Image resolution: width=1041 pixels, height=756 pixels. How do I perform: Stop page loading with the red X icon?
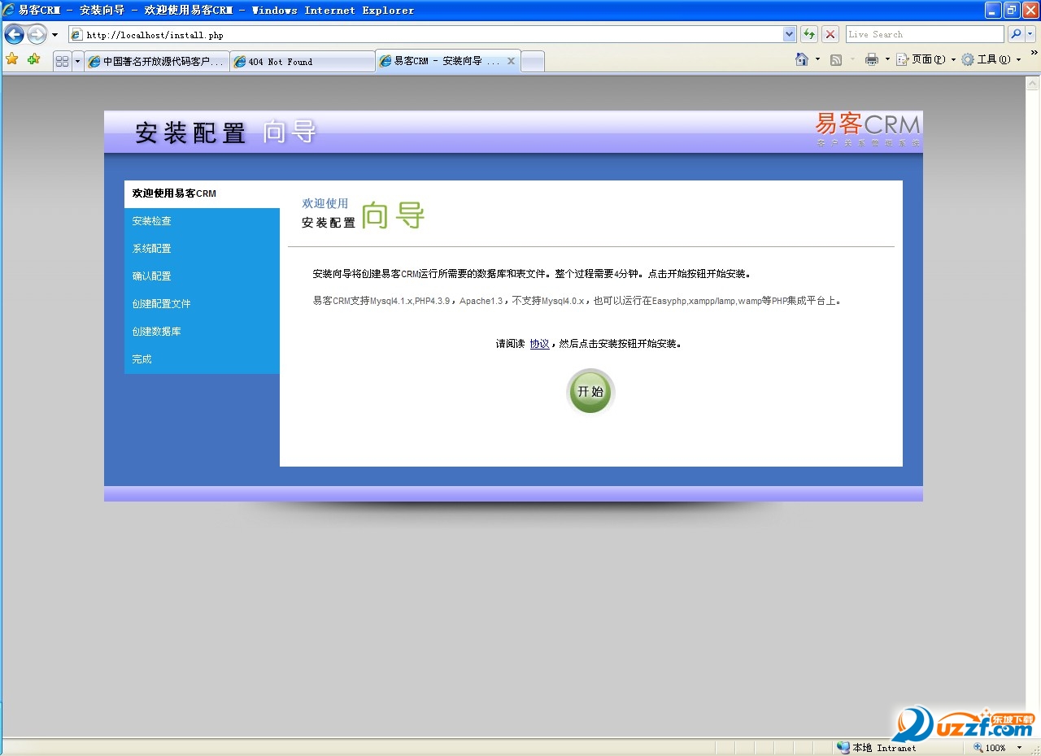[x=830, y=34]
